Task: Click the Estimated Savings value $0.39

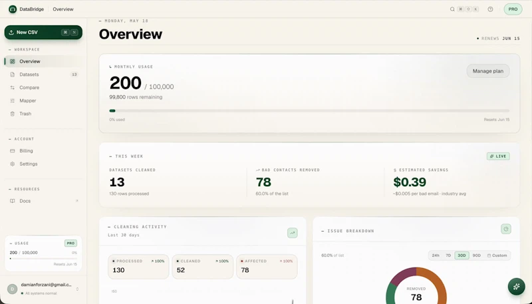Action: [x=410, y=182]
